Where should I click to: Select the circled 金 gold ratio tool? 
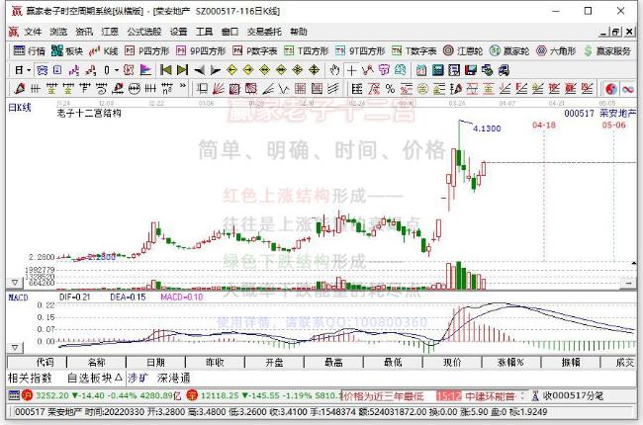coord(422,89)
